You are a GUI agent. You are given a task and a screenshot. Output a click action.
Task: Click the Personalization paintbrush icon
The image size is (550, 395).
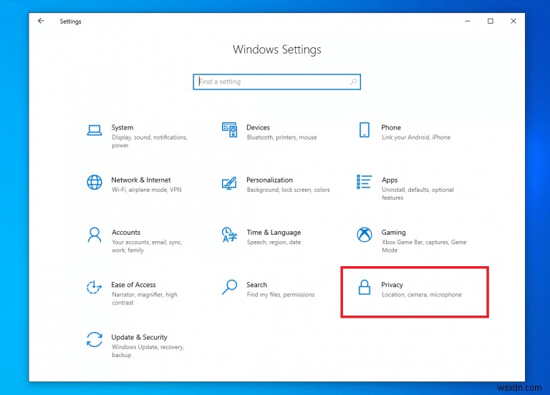[229, 183]
